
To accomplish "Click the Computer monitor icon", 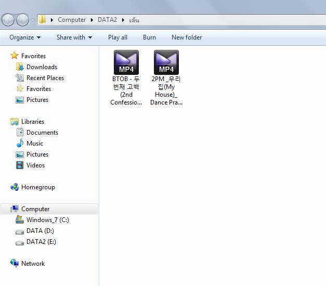I will click(15, 209).
